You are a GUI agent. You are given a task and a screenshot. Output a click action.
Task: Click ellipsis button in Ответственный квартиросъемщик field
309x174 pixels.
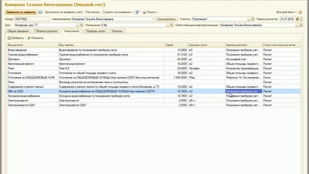[297, 25]
